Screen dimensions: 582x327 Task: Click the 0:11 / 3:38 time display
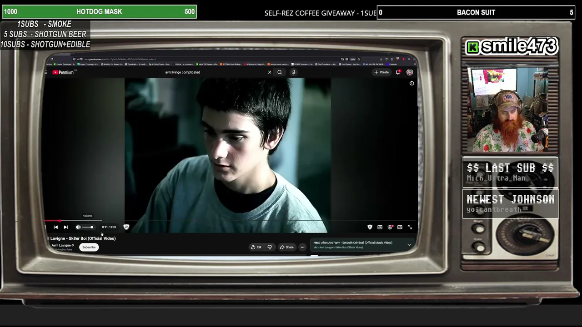(x=109, y=227)
